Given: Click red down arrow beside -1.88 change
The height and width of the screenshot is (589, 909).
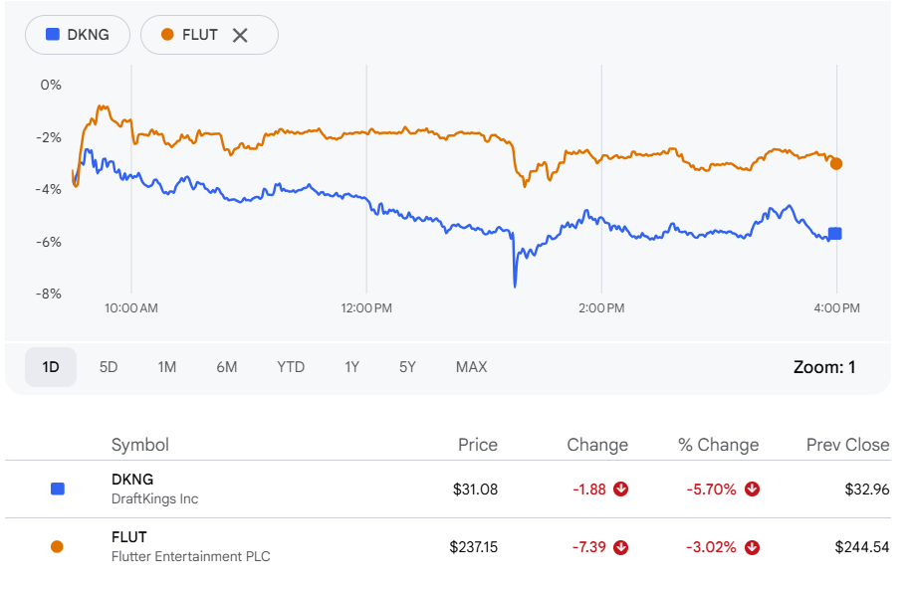Looking at the screenshot, I should [621, 489].
